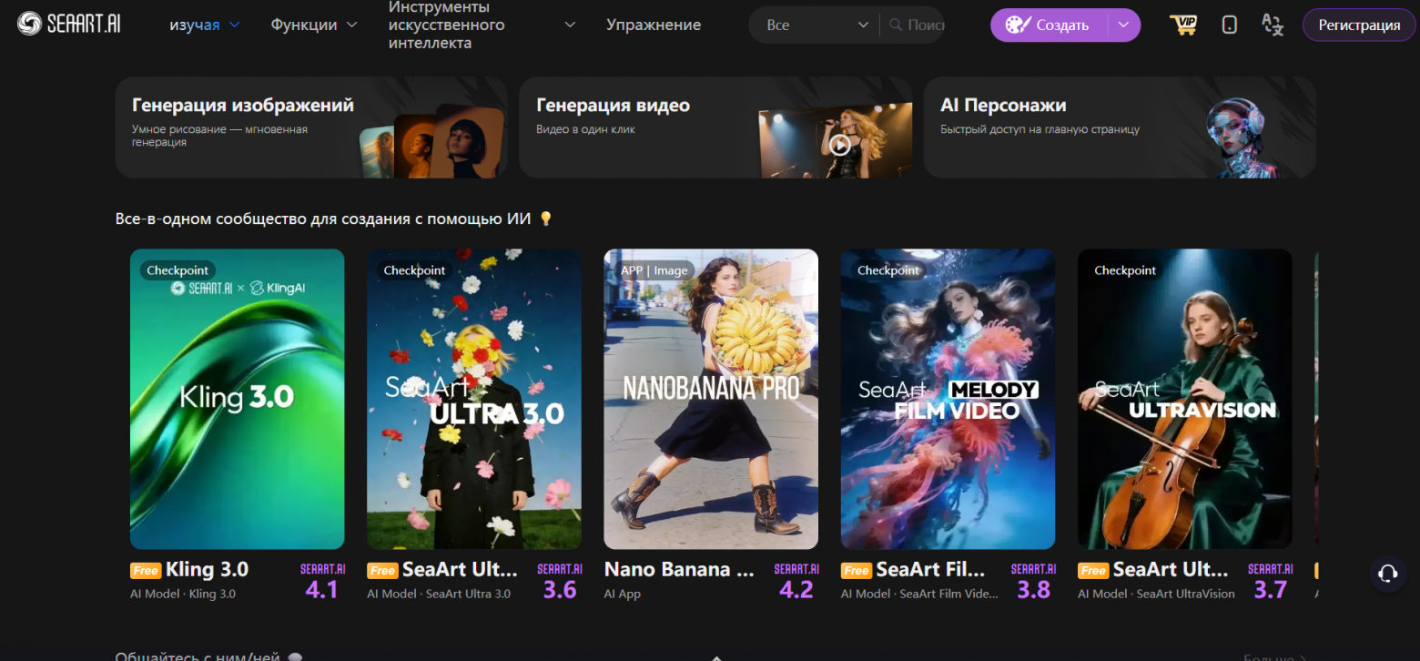Open the language translation icon
The width and height of the screenshot is (1420, 661).
click(x=1273, y=25)
